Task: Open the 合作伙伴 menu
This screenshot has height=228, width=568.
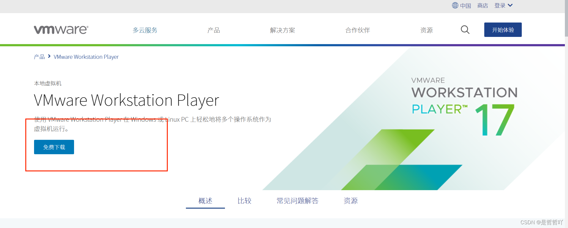Action: [357, 30]
